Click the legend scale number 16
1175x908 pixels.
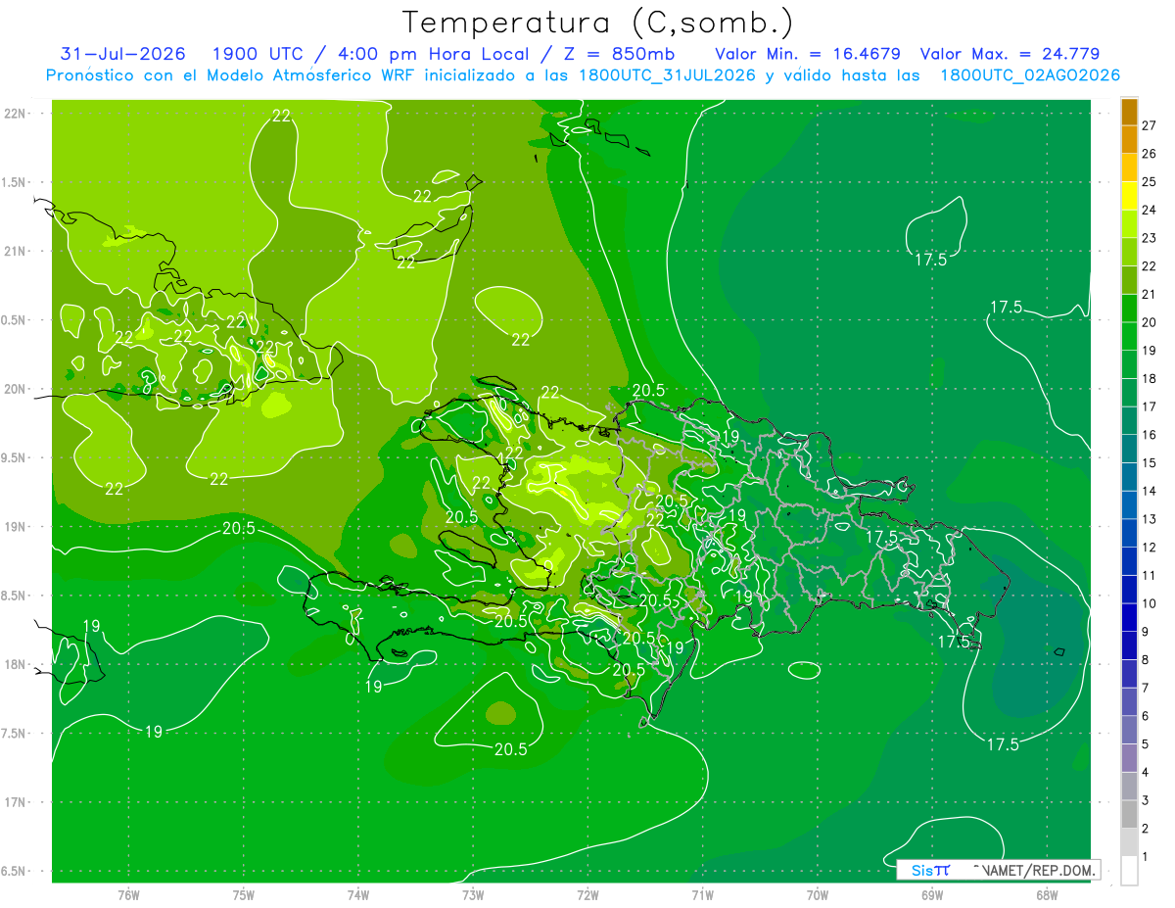pos(1149,435)
